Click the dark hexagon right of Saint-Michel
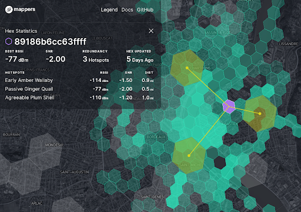The image size is (301, 212). tap(220, 163)
